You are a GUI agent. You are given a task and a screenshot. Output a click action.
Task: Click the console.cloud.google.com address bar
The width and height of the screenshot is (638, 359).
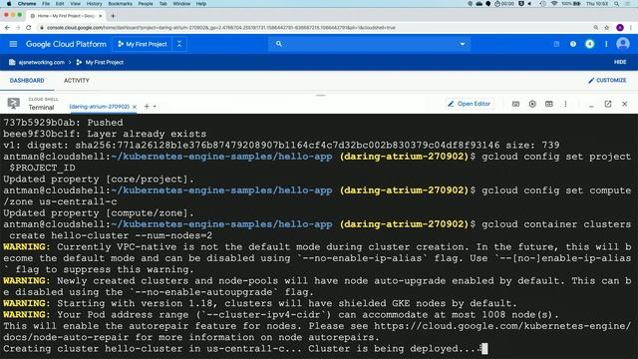coord(220,28)
